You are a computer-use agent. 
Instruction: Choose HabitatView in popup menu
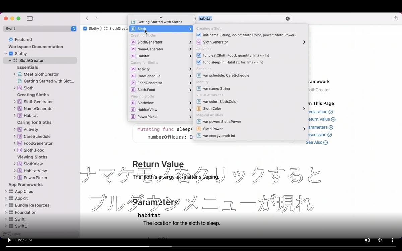pyautogui.click(x=161, y=110)
